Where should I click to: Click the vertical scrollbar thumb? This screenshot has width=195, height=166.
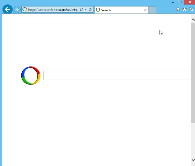tap(193, 73)
